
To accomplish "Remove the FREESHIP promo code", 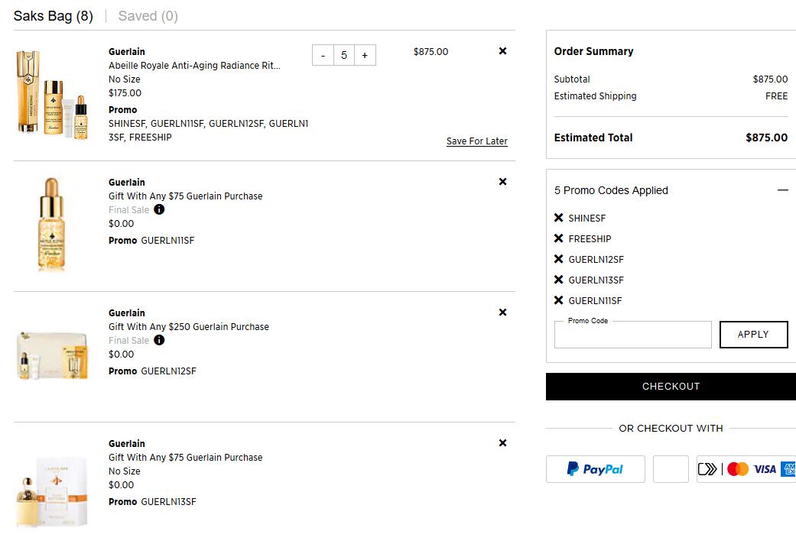I will pos(558,238).
